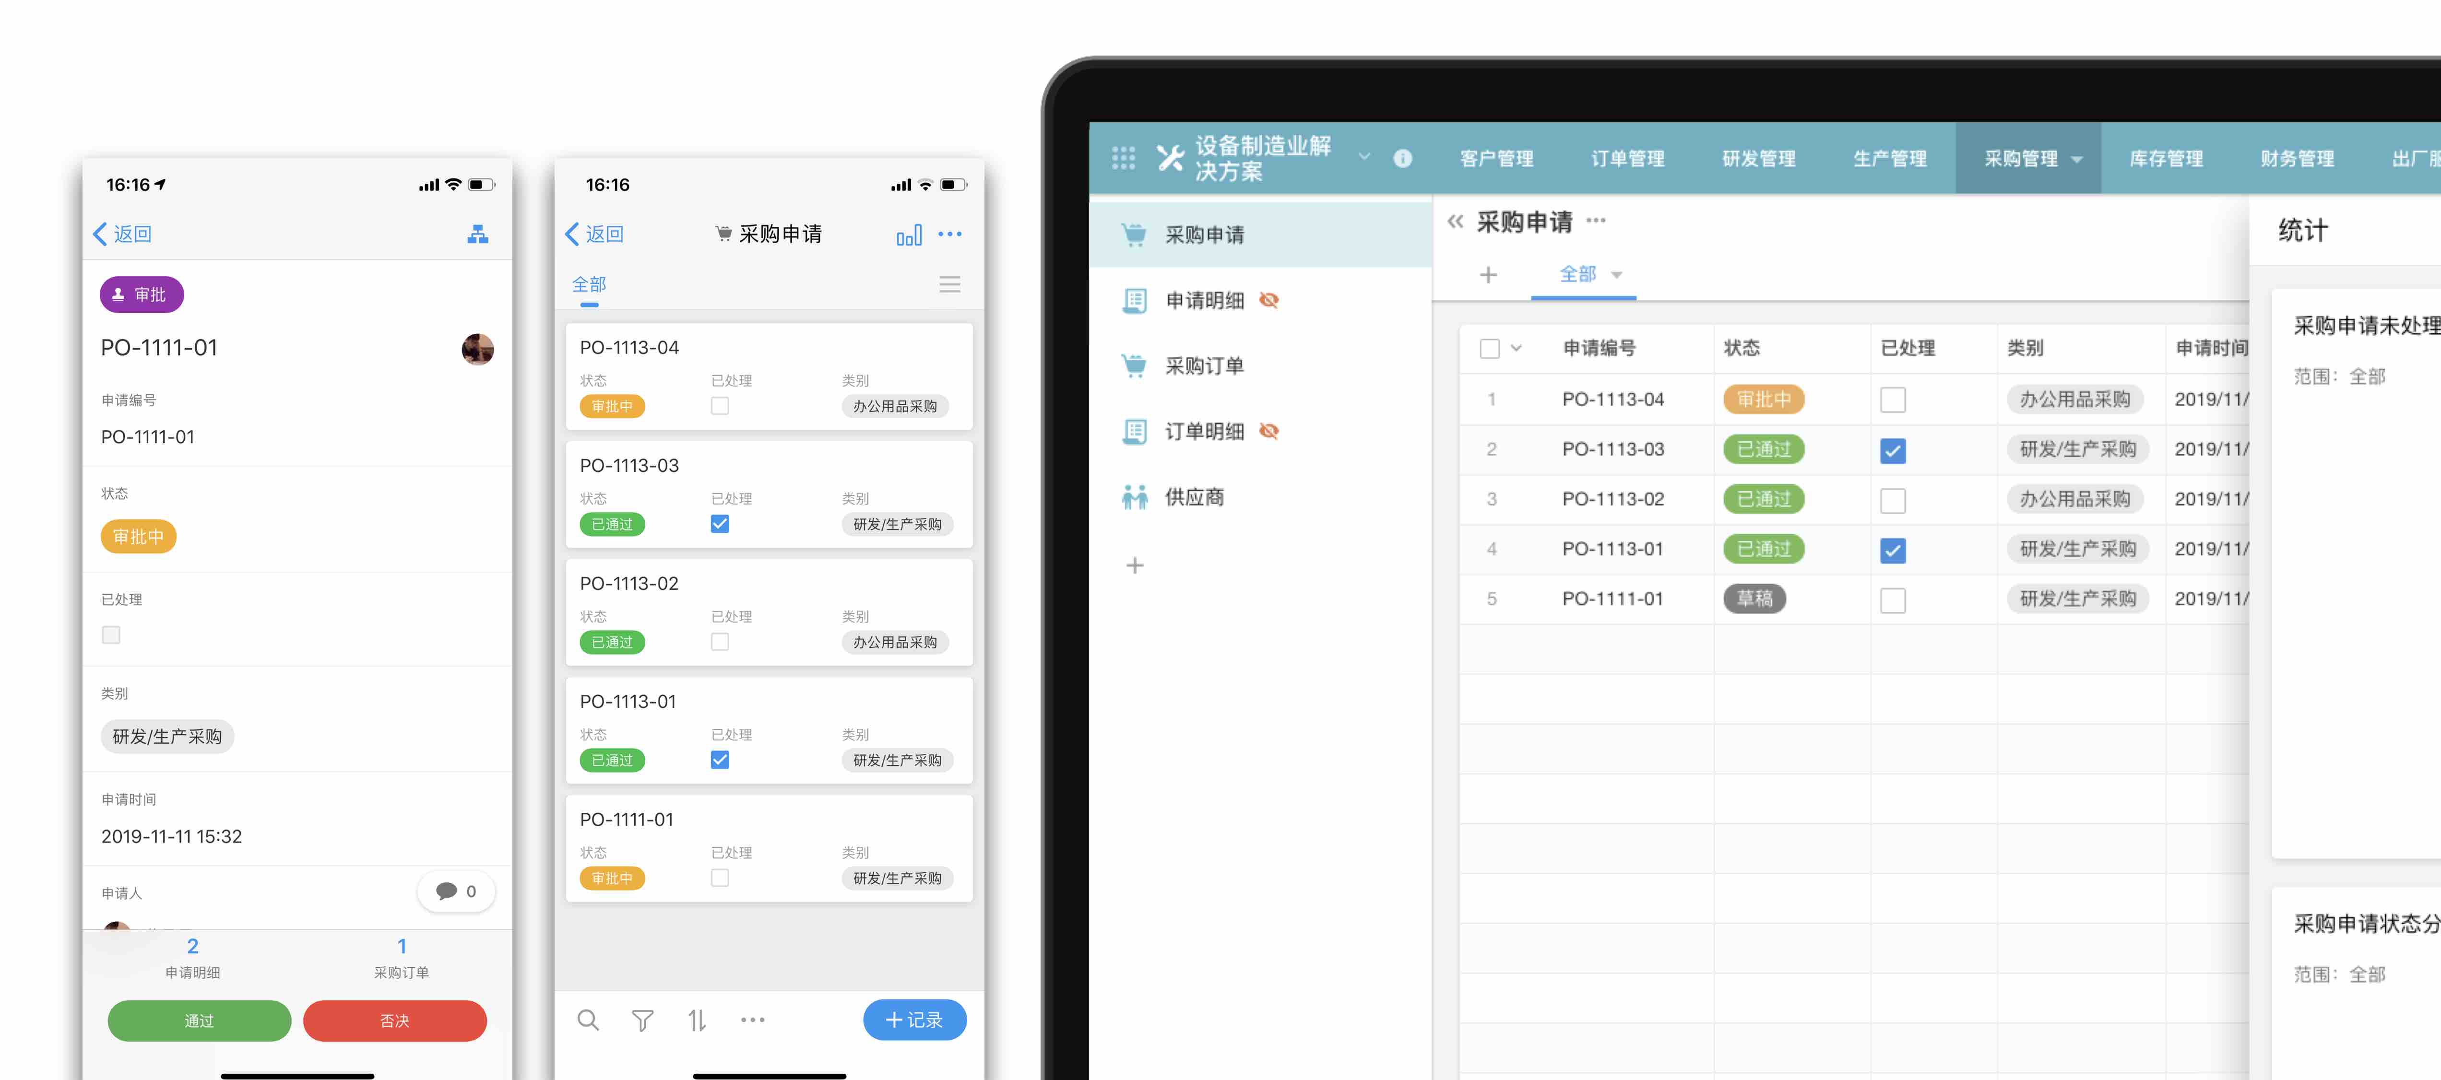Select 采购申请 in the desktop sidebar

tap(1260, 235)
